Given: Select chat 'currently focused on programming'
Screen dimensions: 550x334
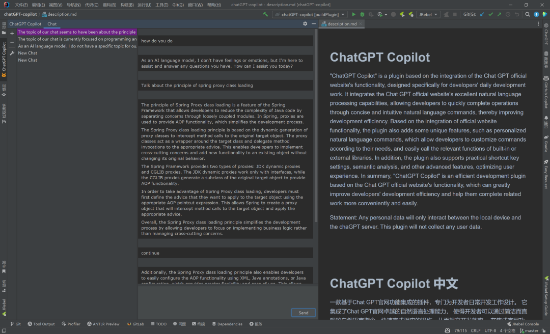Looking at the screenshot, I should (77, 39).
